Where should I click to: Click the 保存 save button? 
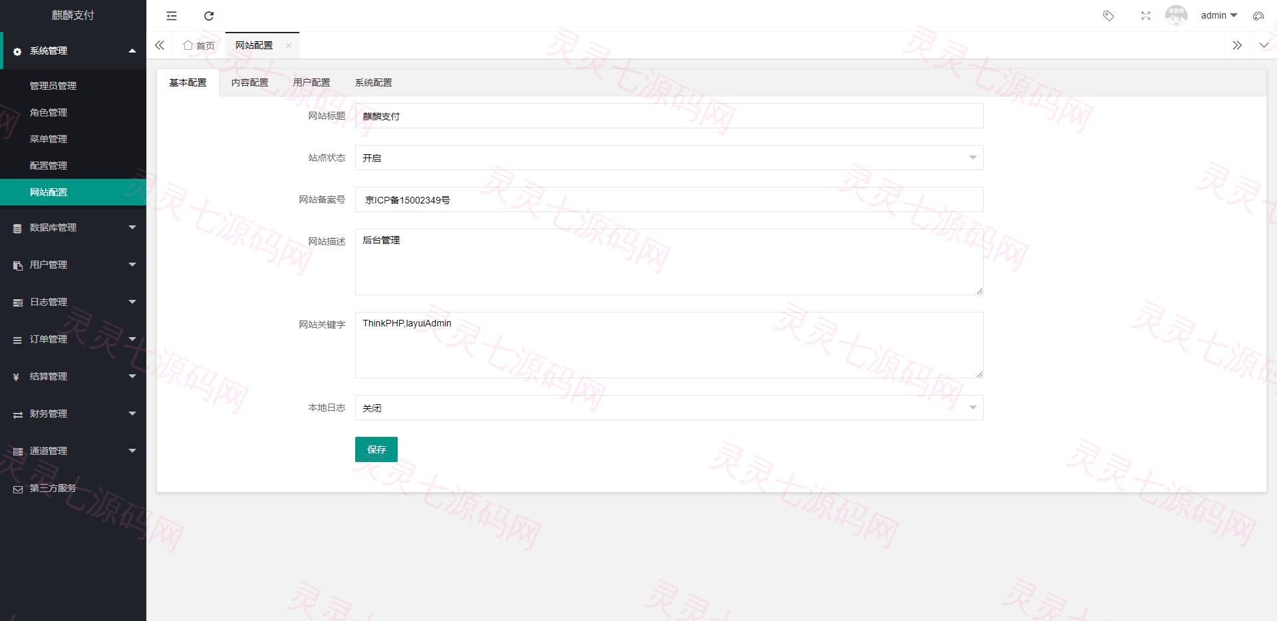376,449
